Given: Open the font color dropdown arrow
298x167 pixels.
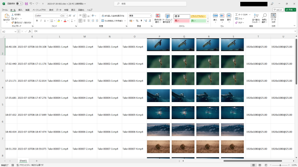Looking at the screenshot, I should (68, 21).
